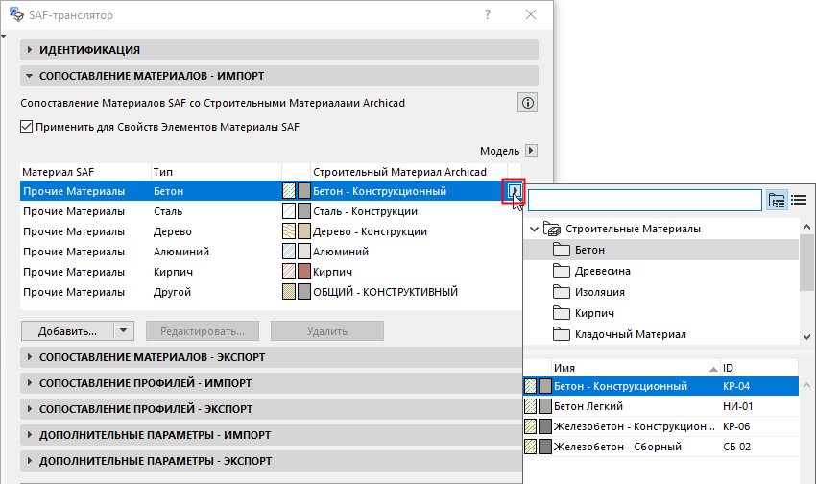Switch to flat list view icon
This screenshot has height=484, width=816.
pyautogui.click(x=799, y=200)
